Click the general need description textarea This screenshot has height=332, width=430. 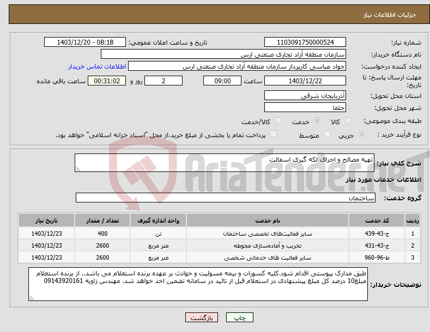tap(225, 163)
